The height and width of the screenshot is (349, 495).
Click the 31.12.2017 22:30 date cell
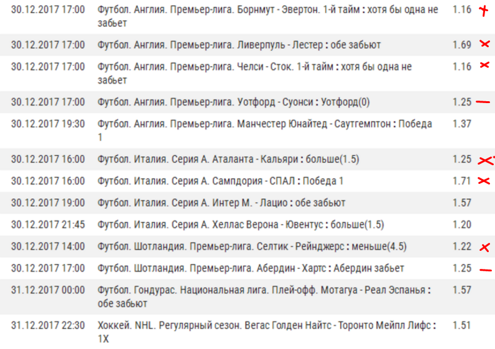pyautogui.click(x=48, y=325)
